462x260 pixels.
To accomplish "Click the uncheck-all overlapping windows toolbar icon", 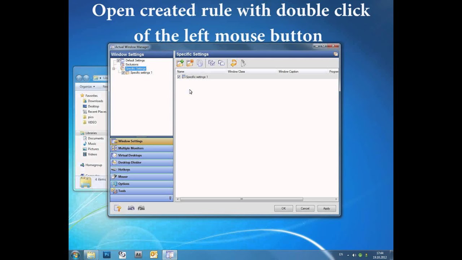I will coord(221,63).
